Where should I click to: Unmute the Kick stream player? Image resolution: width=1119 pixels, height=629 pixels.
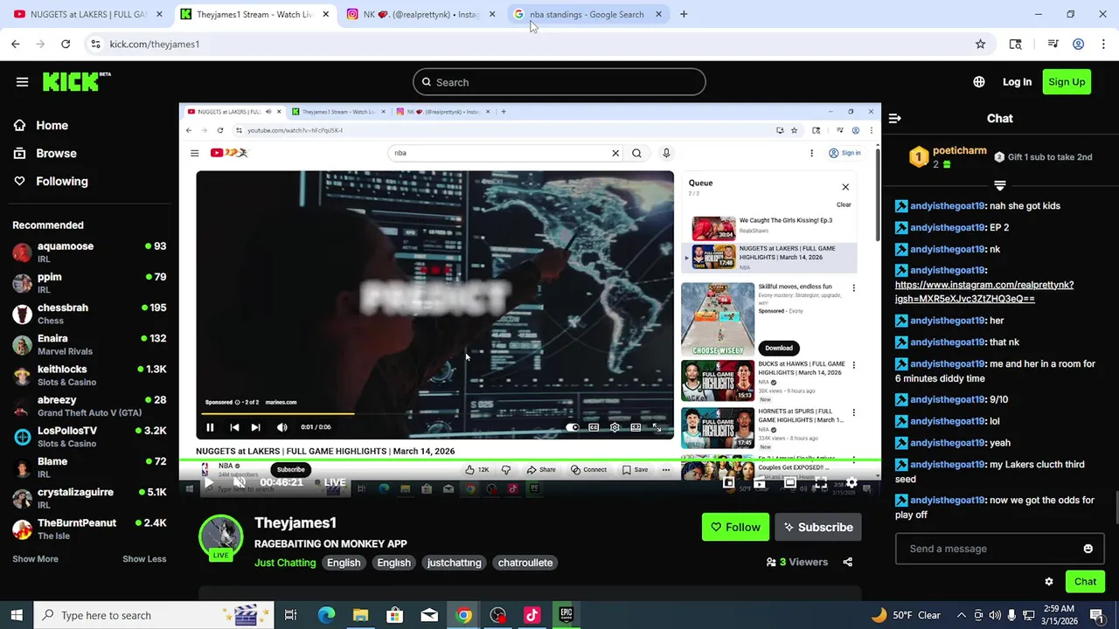(x=240, y=482)
